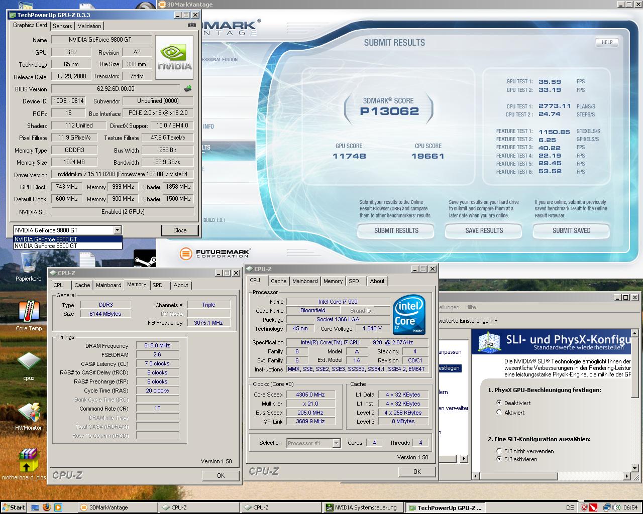This screenshot has height=514, width=643.
Task: Click the NVIDIA logo in GPU-Z
Action: pyautogui.click(x=174, y=57)
